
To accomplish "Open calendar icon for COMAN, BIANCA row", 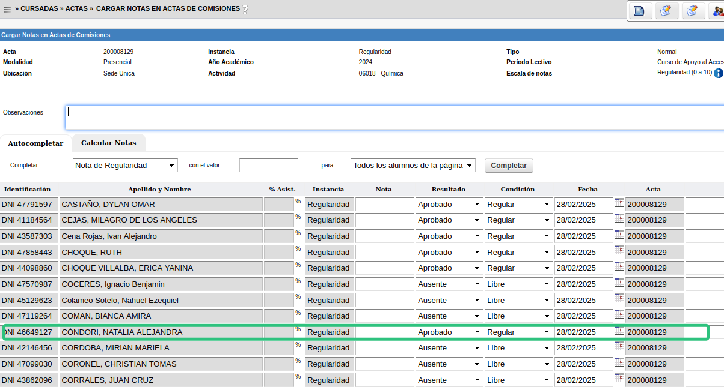I will [x=619, y=314].
